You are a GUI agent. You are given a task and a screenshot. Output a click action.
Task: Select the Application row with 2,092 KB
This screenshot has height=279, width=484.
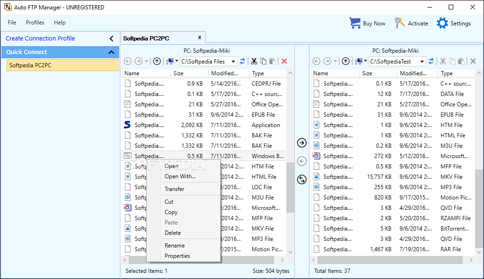(204, 125)
